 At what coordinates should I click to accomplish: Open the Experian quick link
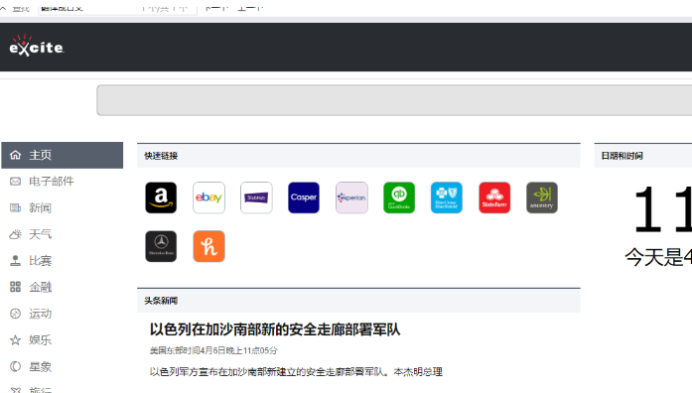351,197
